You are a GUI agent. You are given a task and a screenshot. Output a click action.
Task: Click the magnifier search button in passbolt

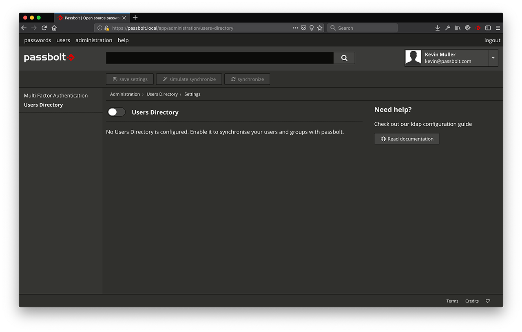[344, 58]
